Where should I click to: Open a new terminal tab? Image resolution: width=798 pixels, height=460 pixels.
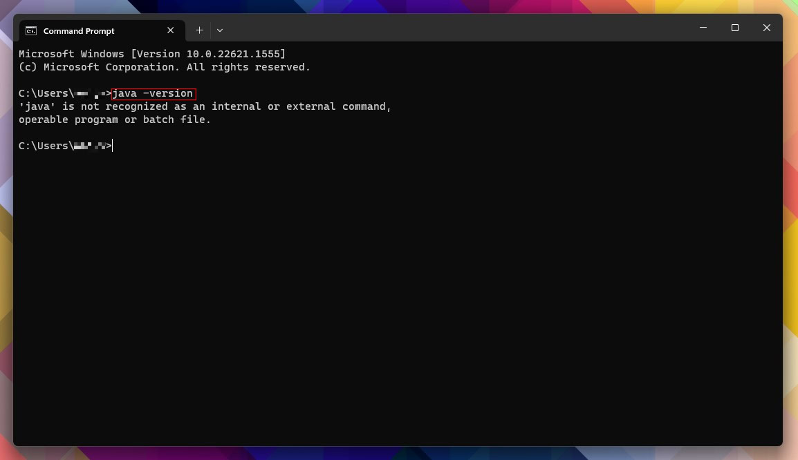point(199,30)
